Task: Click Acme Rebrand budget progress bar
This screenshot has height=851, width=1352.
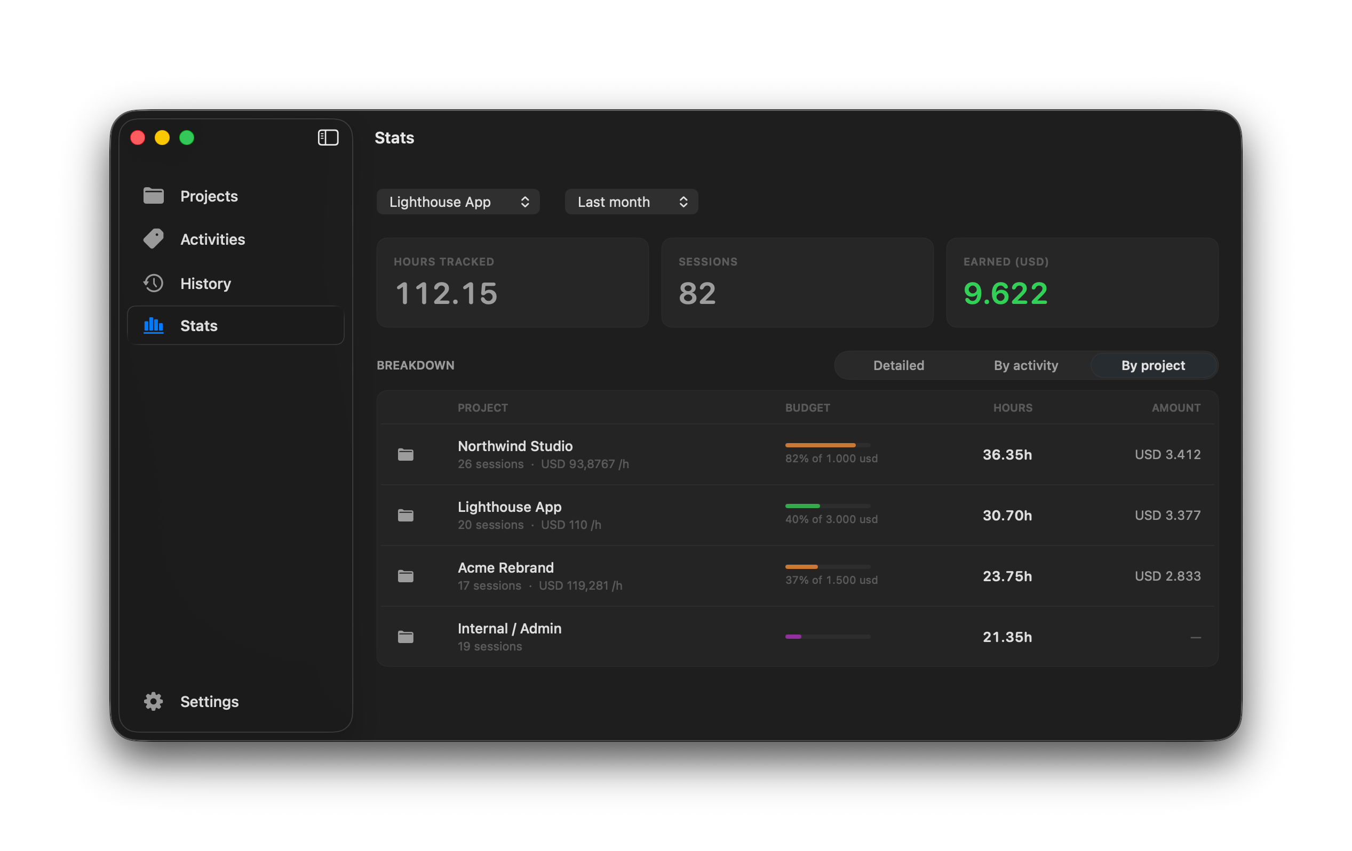Action: [828, 567]
